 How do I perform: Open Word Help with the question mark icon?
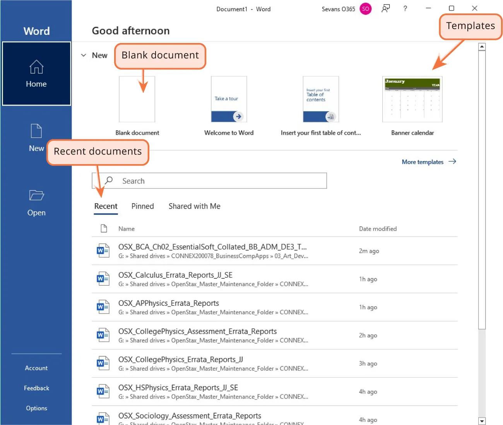(x=405, y=9)
